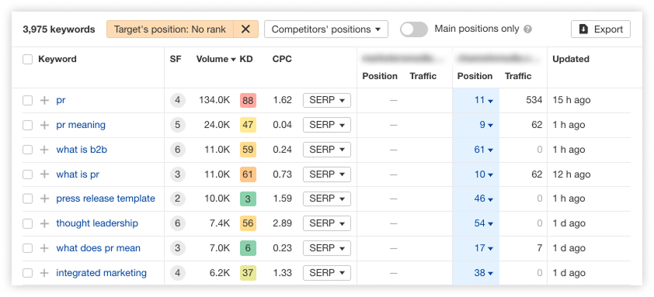Sort the table by Volume column

tap(216, 59)
